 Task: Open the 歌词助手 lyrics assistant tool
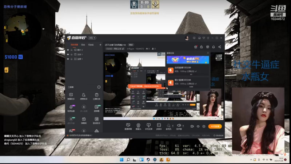(x=96, y=120)
